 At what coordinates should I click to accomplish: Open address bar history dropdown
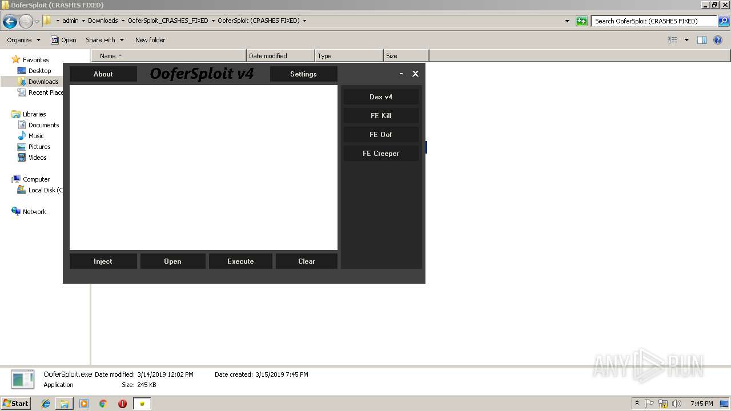(x=567, y=21)
